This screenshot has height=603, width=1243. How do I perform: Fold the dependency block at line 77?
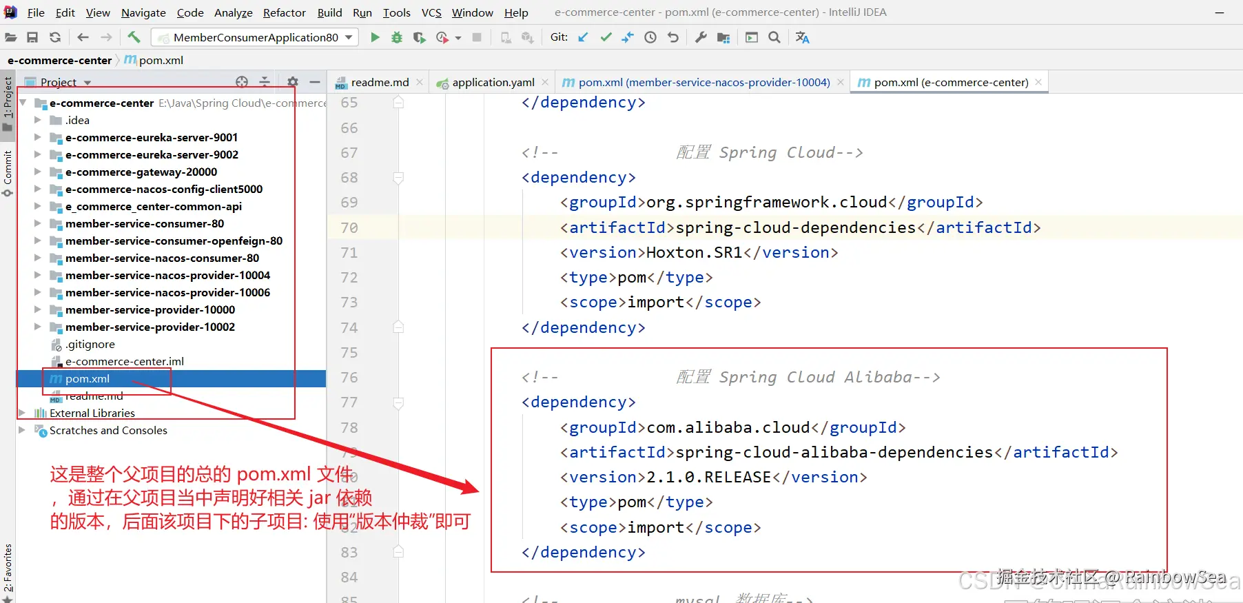coord(398,402)
